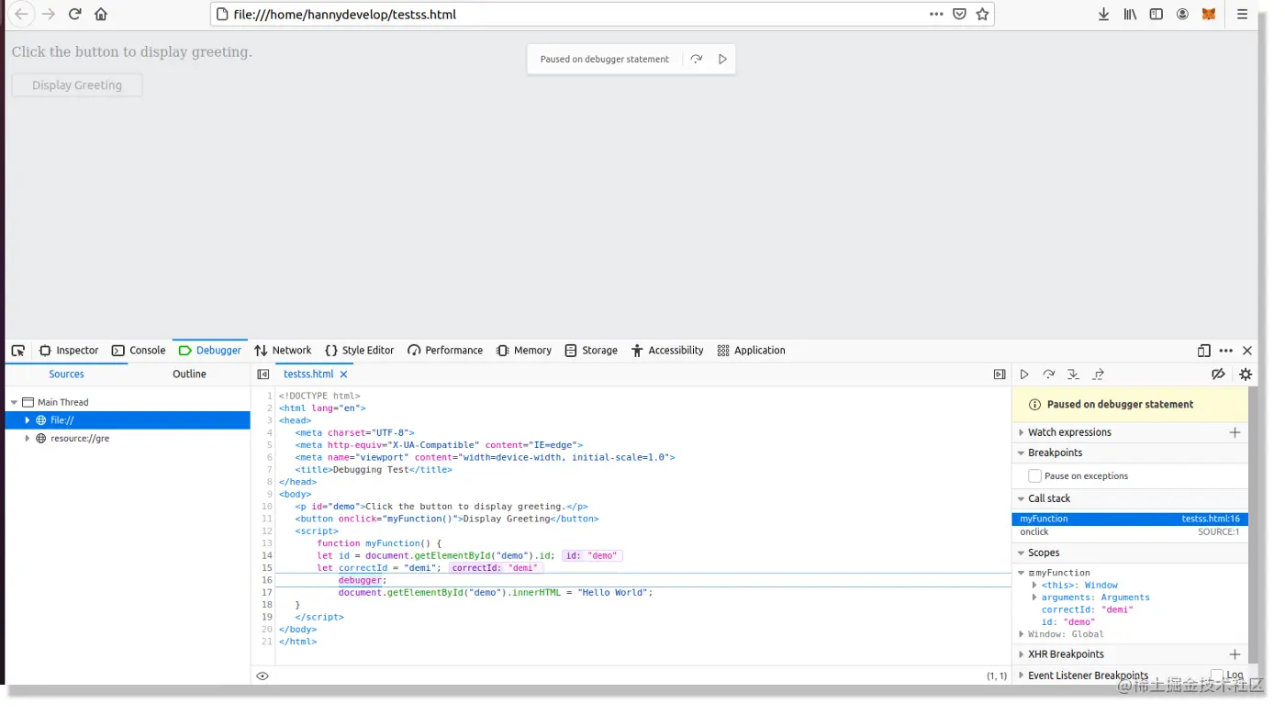
Task: Reload the current page
Action: 75,14
